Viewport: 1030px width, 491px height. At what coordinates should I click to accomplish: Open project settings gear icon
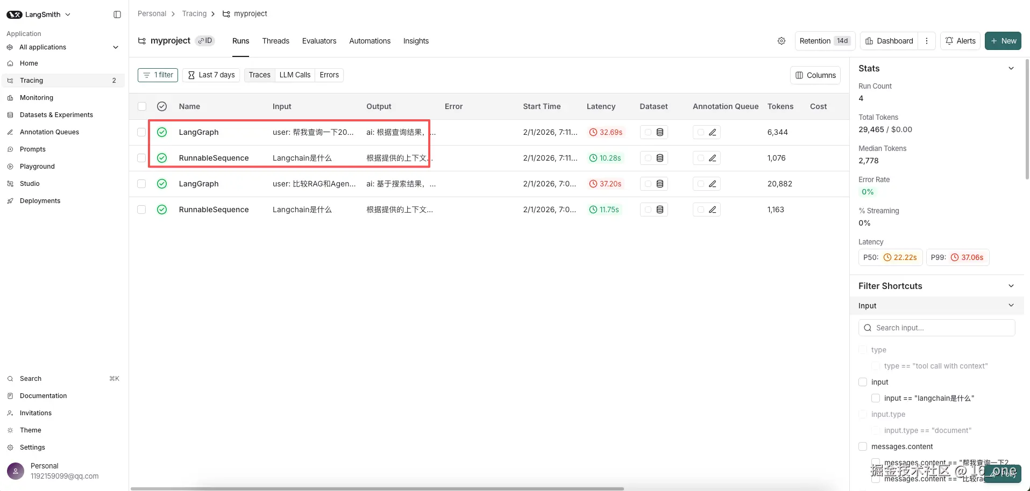[x=782, y=41]
